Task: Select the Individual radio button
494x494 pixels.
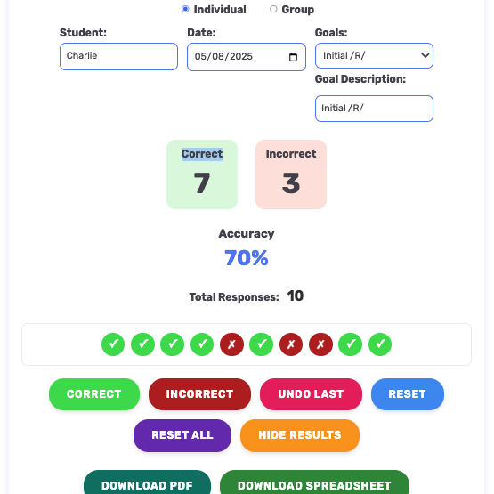Action: pyautogui.click(x=185, y=9)
